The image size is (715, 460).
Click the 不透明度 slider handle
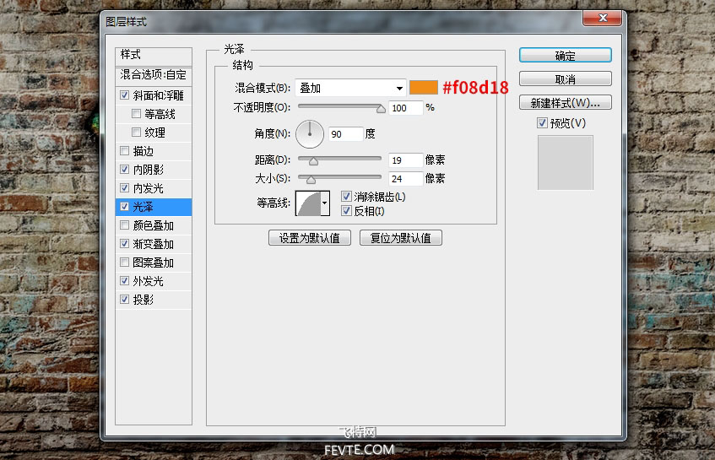point(381,109)
